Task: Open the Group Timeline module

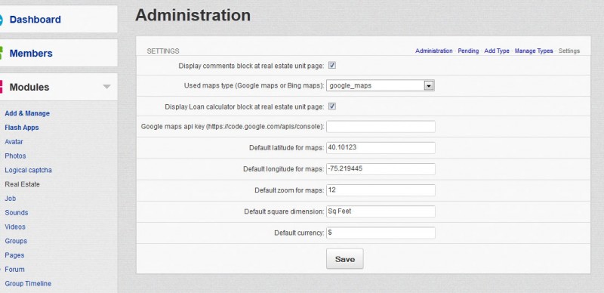Action: (28, 283)
